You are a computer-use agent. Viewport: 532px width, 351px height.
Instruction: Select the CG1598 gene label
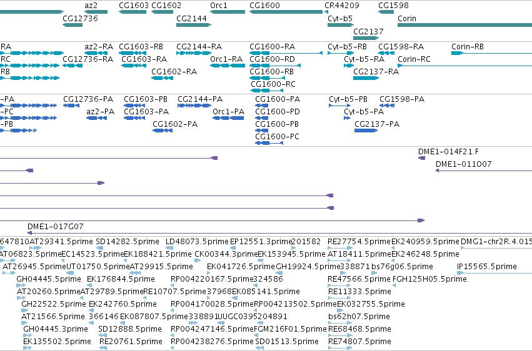[393, 6]
